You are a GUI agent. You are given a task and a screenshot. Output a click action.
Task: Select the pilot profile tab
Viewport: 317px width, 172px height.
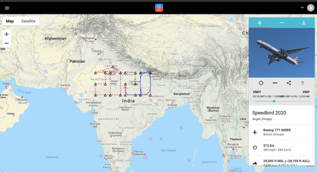[x=304, y=23]
